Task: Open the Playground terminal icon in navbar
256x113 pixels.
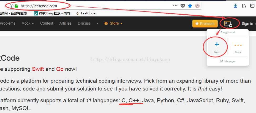Action: pos(228,24)
